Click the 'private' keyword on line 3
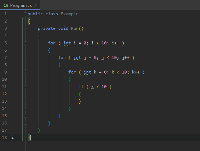 [47, 28]
